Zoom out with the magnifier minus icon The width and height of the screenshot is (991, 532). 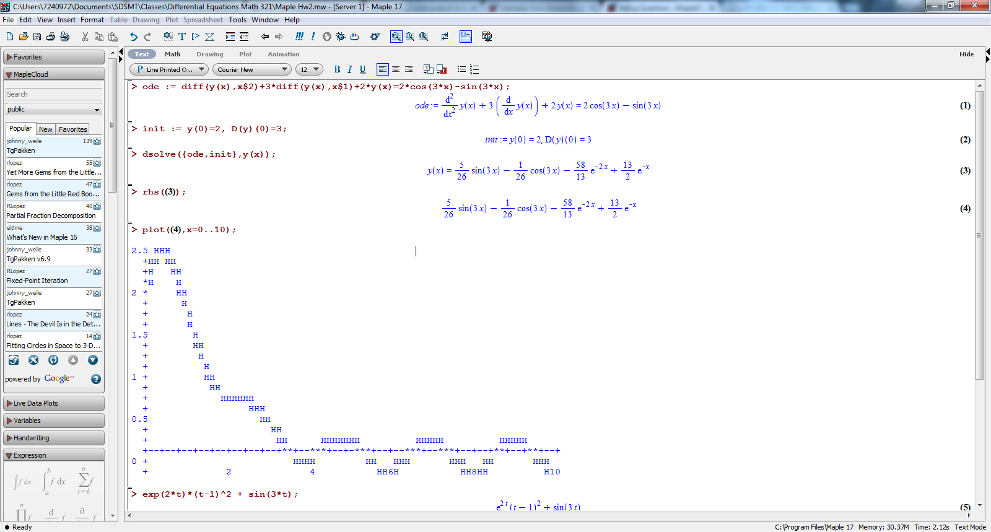pyautogui.click(x=424, y=37)
